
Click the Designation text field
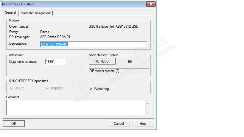(94, 44)
